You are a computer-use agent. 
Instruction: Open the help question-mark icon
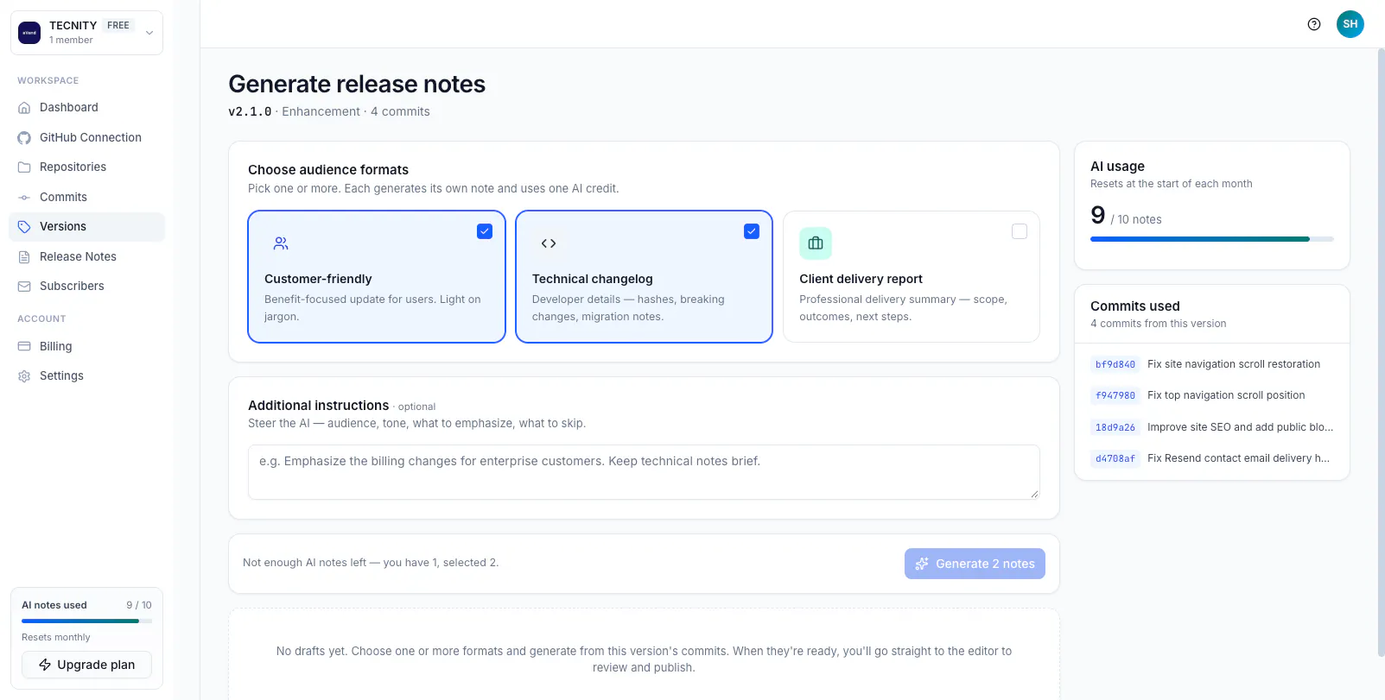point(1314,24)
